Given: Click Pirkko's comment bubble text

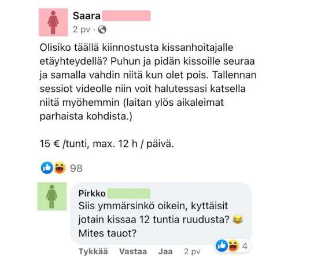Looking at the screenshot, I should 161,220.
